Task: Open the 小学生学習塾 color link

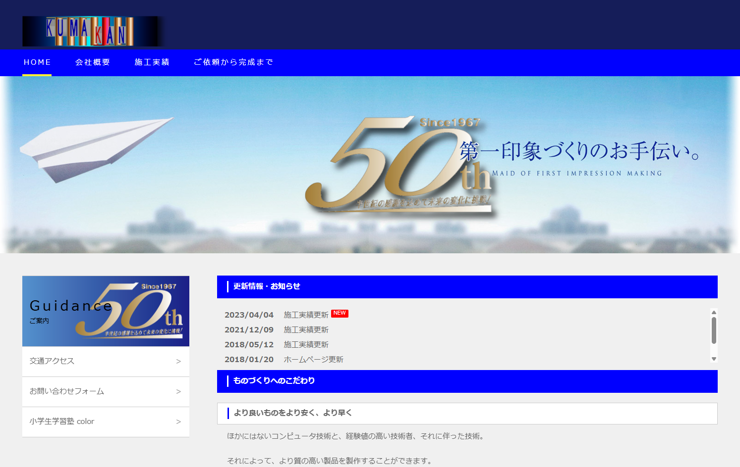Action: [62, 421]
